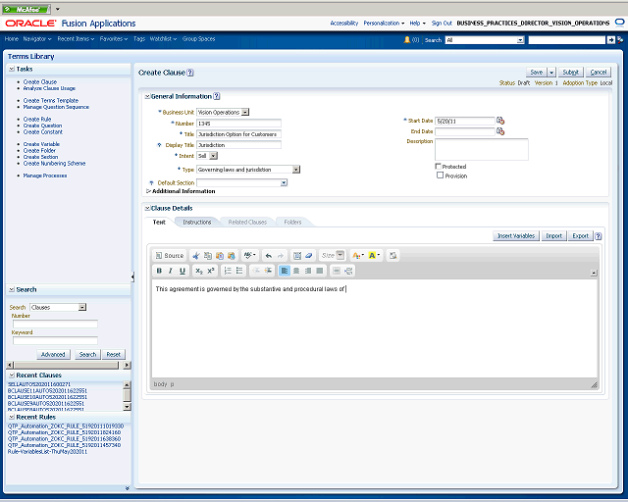The height and width of the screenshot is (502, 628).
Task: Click the Import button
Action: tap(553, 235)
